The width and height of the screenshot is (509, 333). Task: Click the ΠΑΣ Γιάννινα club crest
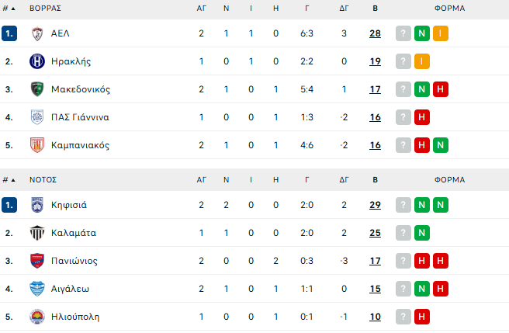37,117
